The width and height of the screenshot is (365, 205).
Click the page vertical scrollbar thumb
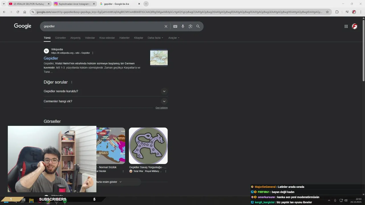point(363,51)
